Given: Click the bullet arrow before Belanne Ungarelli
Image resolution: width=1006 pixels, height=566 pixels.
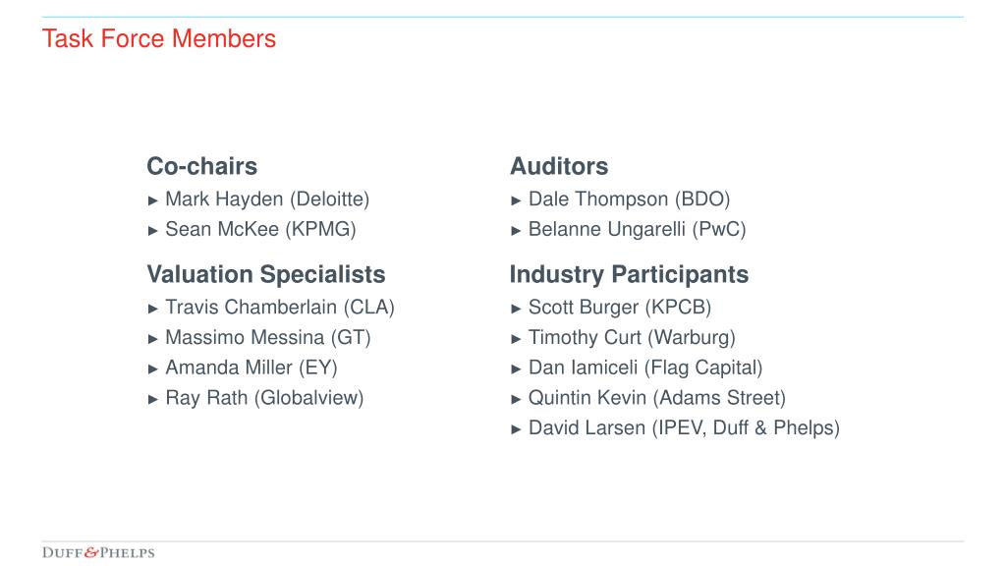Looking at the screenshot, I should click(516, 231).
